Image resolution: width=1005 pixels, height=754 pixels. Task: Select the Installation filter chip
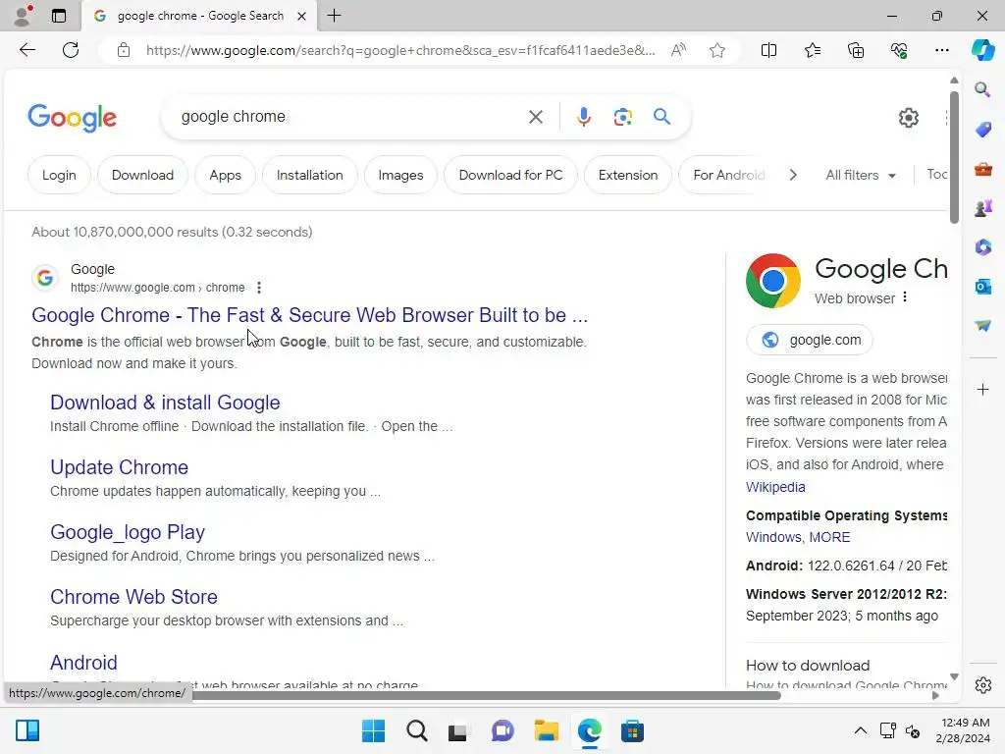point(309,175)
